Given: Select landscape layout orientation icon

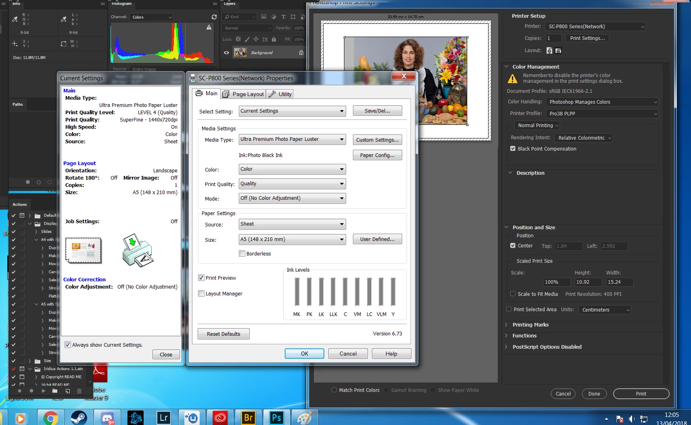Looking at the screenshot, I should click(x=558, y=50).
